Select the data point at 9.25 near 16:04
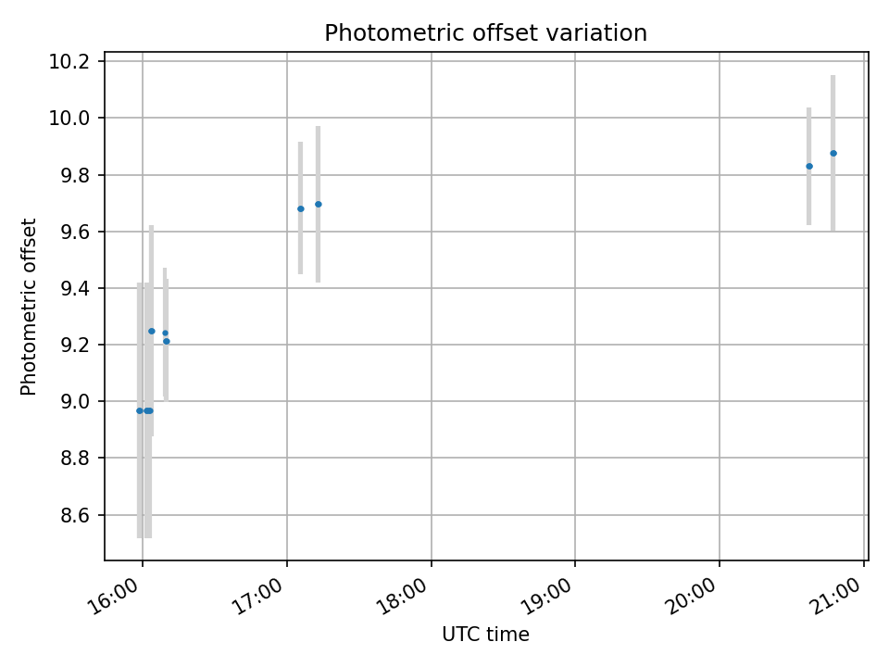889x667 pixels. pos(151,332)
